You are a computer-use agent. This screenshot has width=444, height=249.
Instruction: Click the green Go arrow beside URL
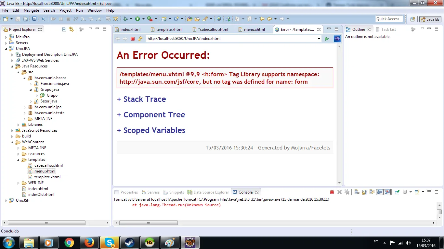point(327,39)
